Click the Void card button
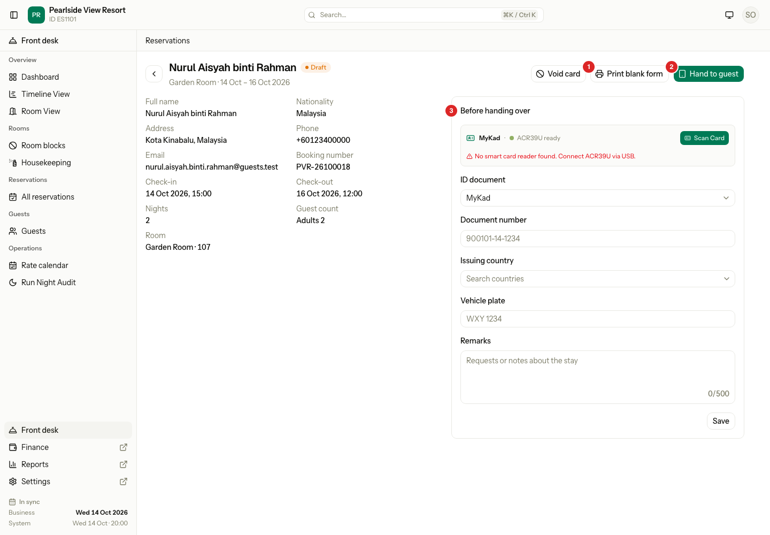Image resolution: width=770 pixels, height=535 pixels. [x=558, y=74]
